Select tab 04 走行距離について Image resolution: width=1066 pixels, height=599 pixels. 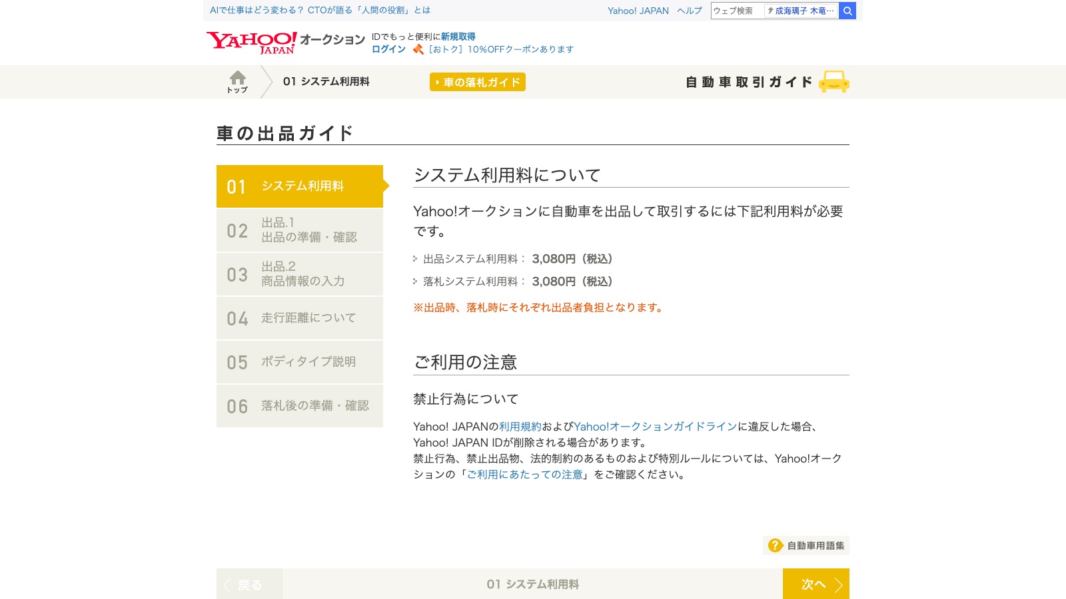click(300, 318)
